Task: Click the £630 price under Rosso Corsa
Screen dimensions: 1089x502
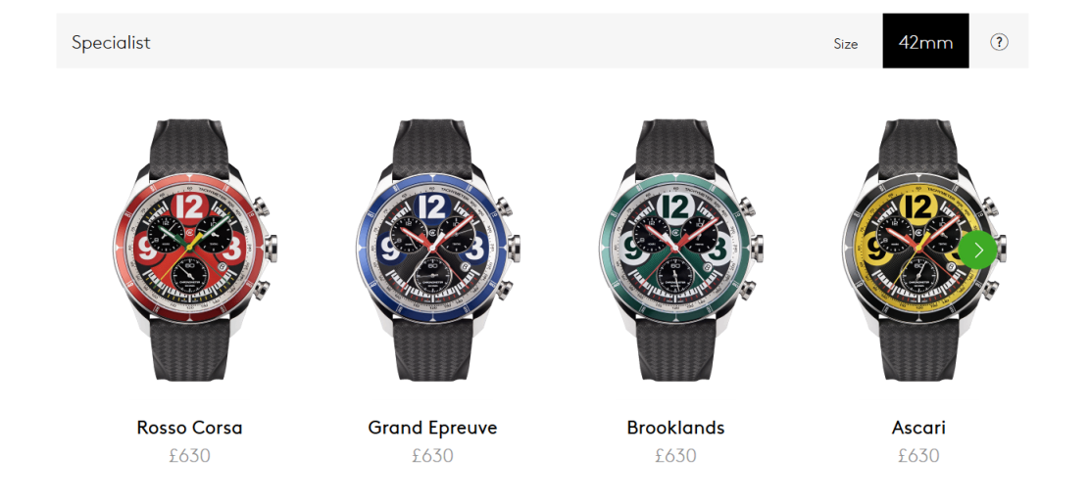Action: [189, 456]
